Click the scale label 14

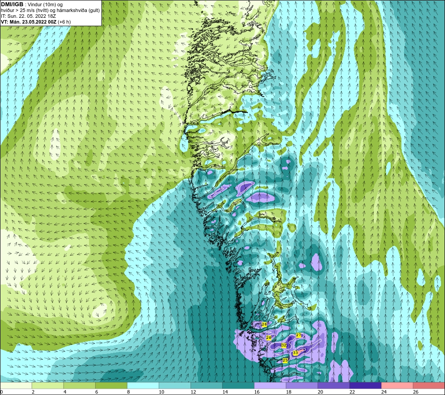(225, 392)
